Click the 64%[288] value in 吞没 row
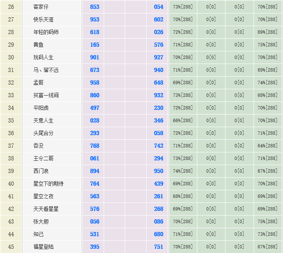This screenshot has height=253, width=283. 267,146
